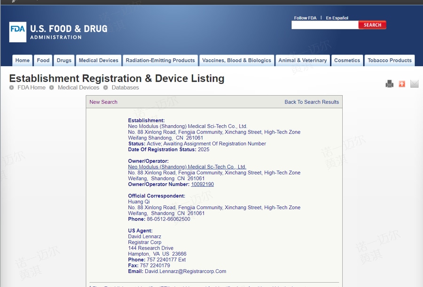Click US Agent name David Lennarz

coord(144,236)
